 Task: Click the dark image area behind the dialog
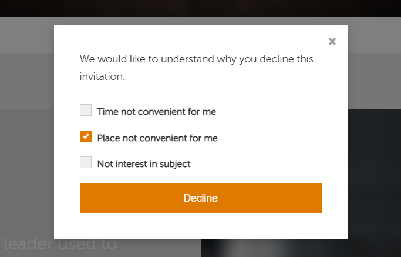pyautogui.click(x=374, y=176)
